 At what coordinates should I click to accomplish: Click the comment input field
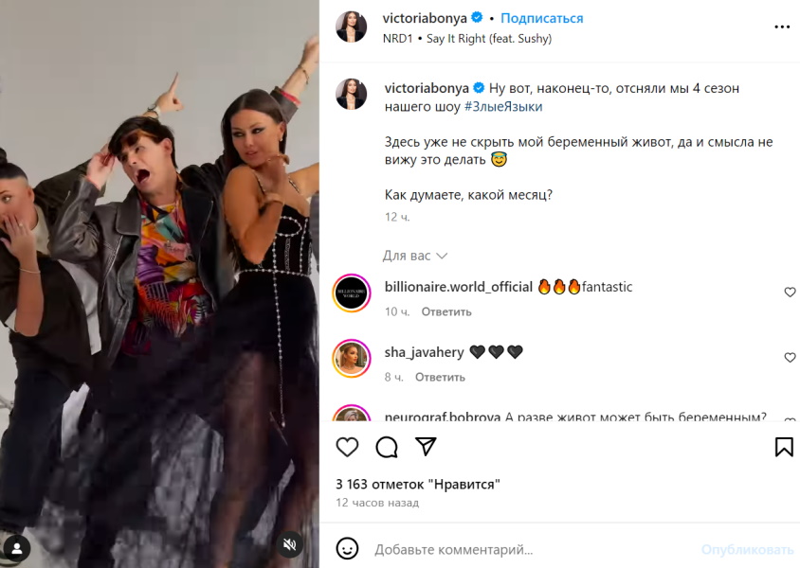(531, 549)
